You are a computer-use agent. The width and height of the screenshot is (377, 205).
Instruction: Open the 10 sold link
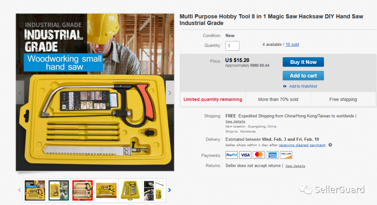pos(292,44)
